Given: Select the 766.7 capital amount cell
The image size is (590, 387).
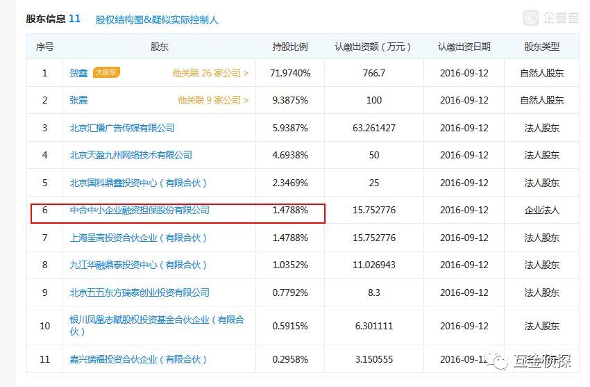Looking at the screenshot, I should (x=374, y=73).
